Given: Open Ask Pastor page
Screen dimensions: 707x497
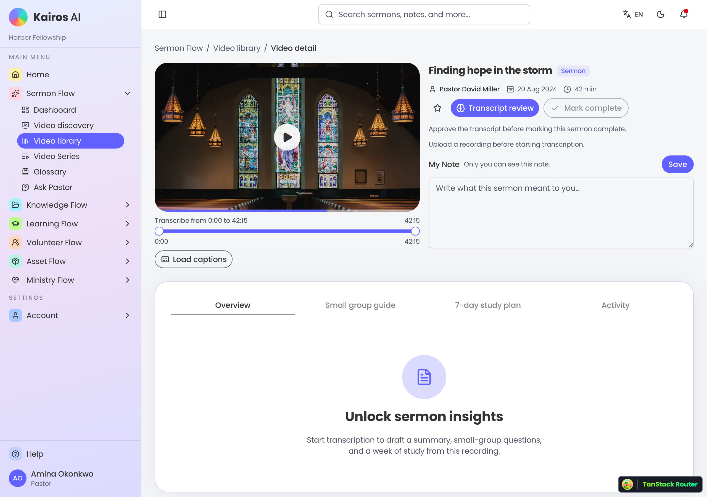Looking at the screenshot, I should 70,187.
